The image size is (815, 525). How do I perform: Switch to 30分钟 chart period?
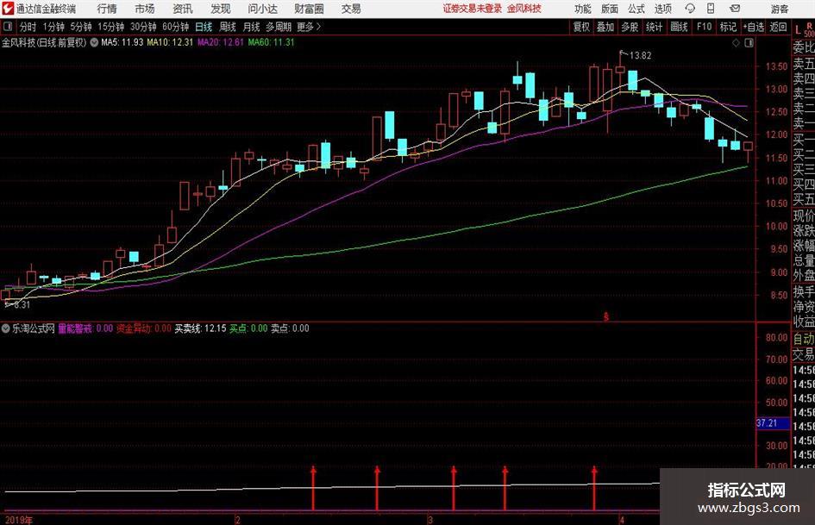pos(143,27)
